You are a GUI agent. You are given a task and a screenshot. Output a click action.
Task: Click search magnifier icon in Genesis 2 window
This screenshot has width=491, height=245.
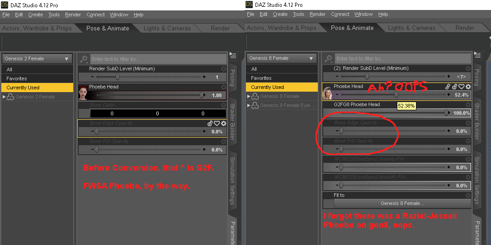[x=84, y=59]
